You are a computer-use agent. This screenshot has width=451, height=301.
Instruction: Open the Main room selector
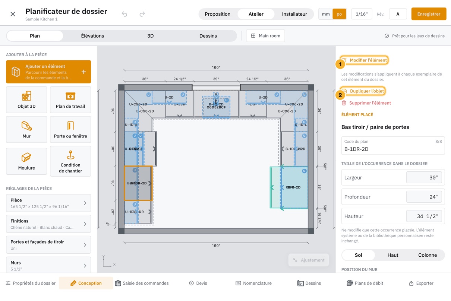266,36
